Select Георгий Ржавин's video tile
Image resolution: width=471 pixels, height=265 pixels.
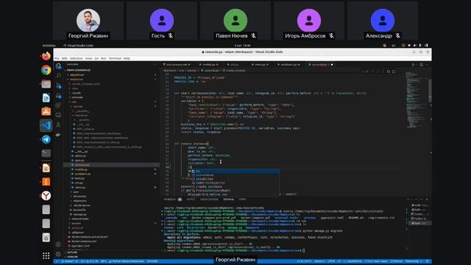click(x=88, y=21)
